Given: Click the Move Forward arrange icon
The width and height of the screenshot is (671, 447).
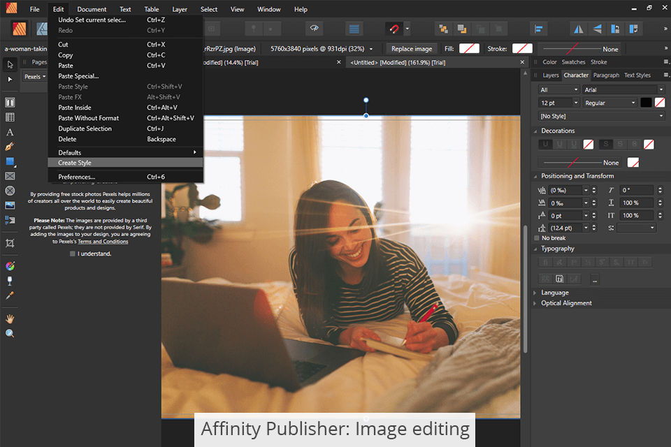Looking at the screenshot, I should (x=480, y=29).
